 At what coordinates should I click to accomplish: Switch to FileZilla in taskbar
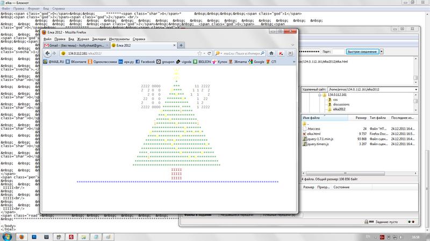tap(71, 237)
